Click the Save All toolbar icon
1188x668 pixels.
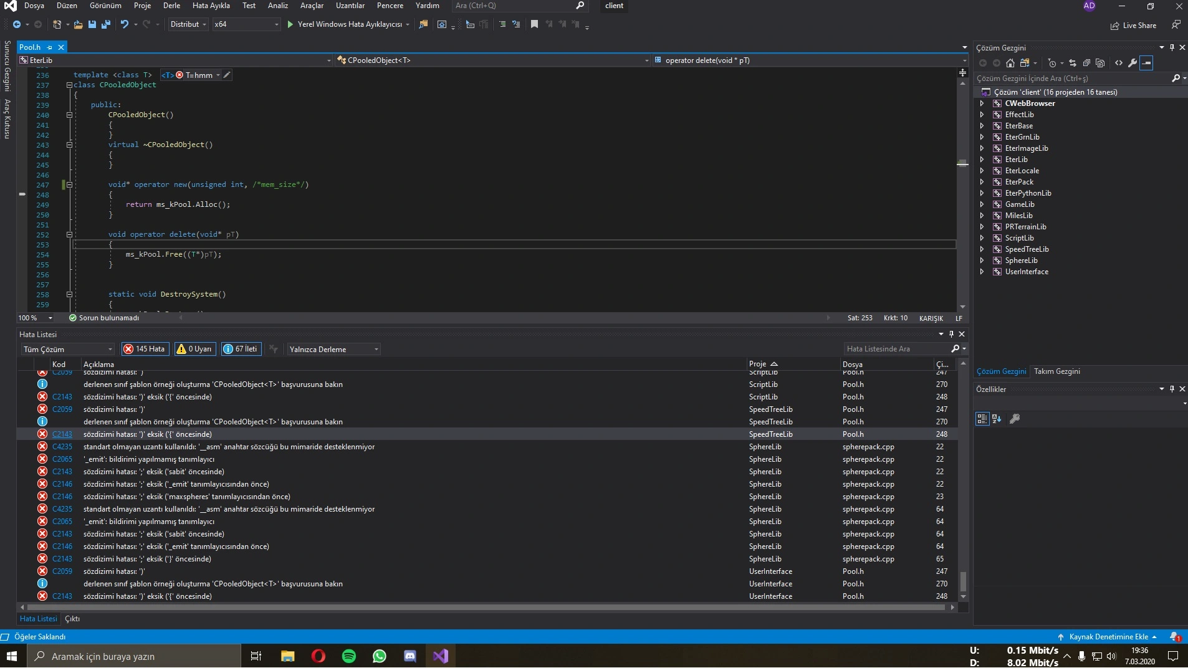[x=106, y=24]
